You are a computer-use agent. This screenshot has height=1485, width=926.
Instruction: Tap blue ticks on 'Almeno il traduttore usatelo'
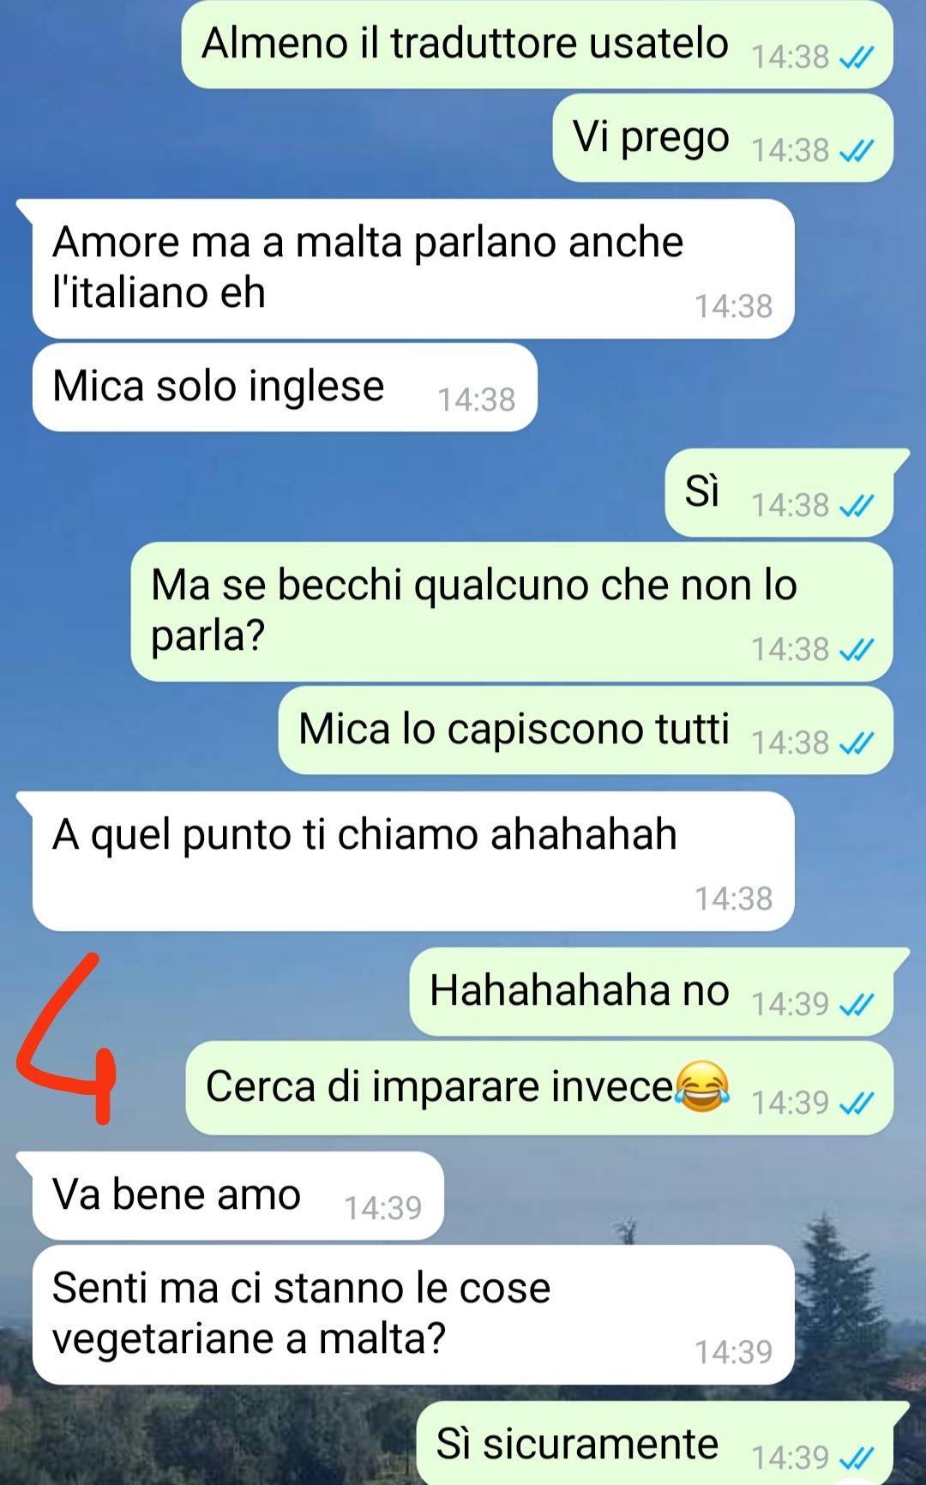click(857, 57)
